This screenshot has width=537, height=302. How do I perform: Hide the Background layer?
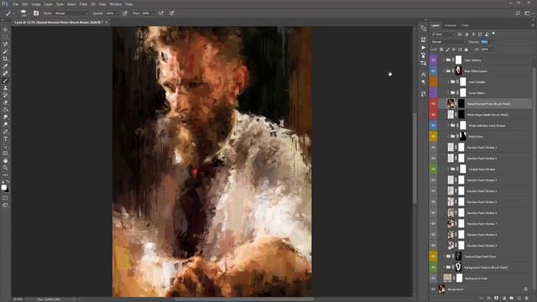click(x=433, y=289)
